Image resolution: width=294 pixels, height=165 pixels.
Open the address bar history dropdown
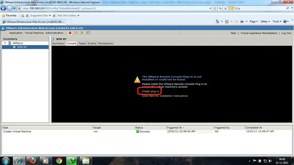pyautogui.click(x=210, y=8)
